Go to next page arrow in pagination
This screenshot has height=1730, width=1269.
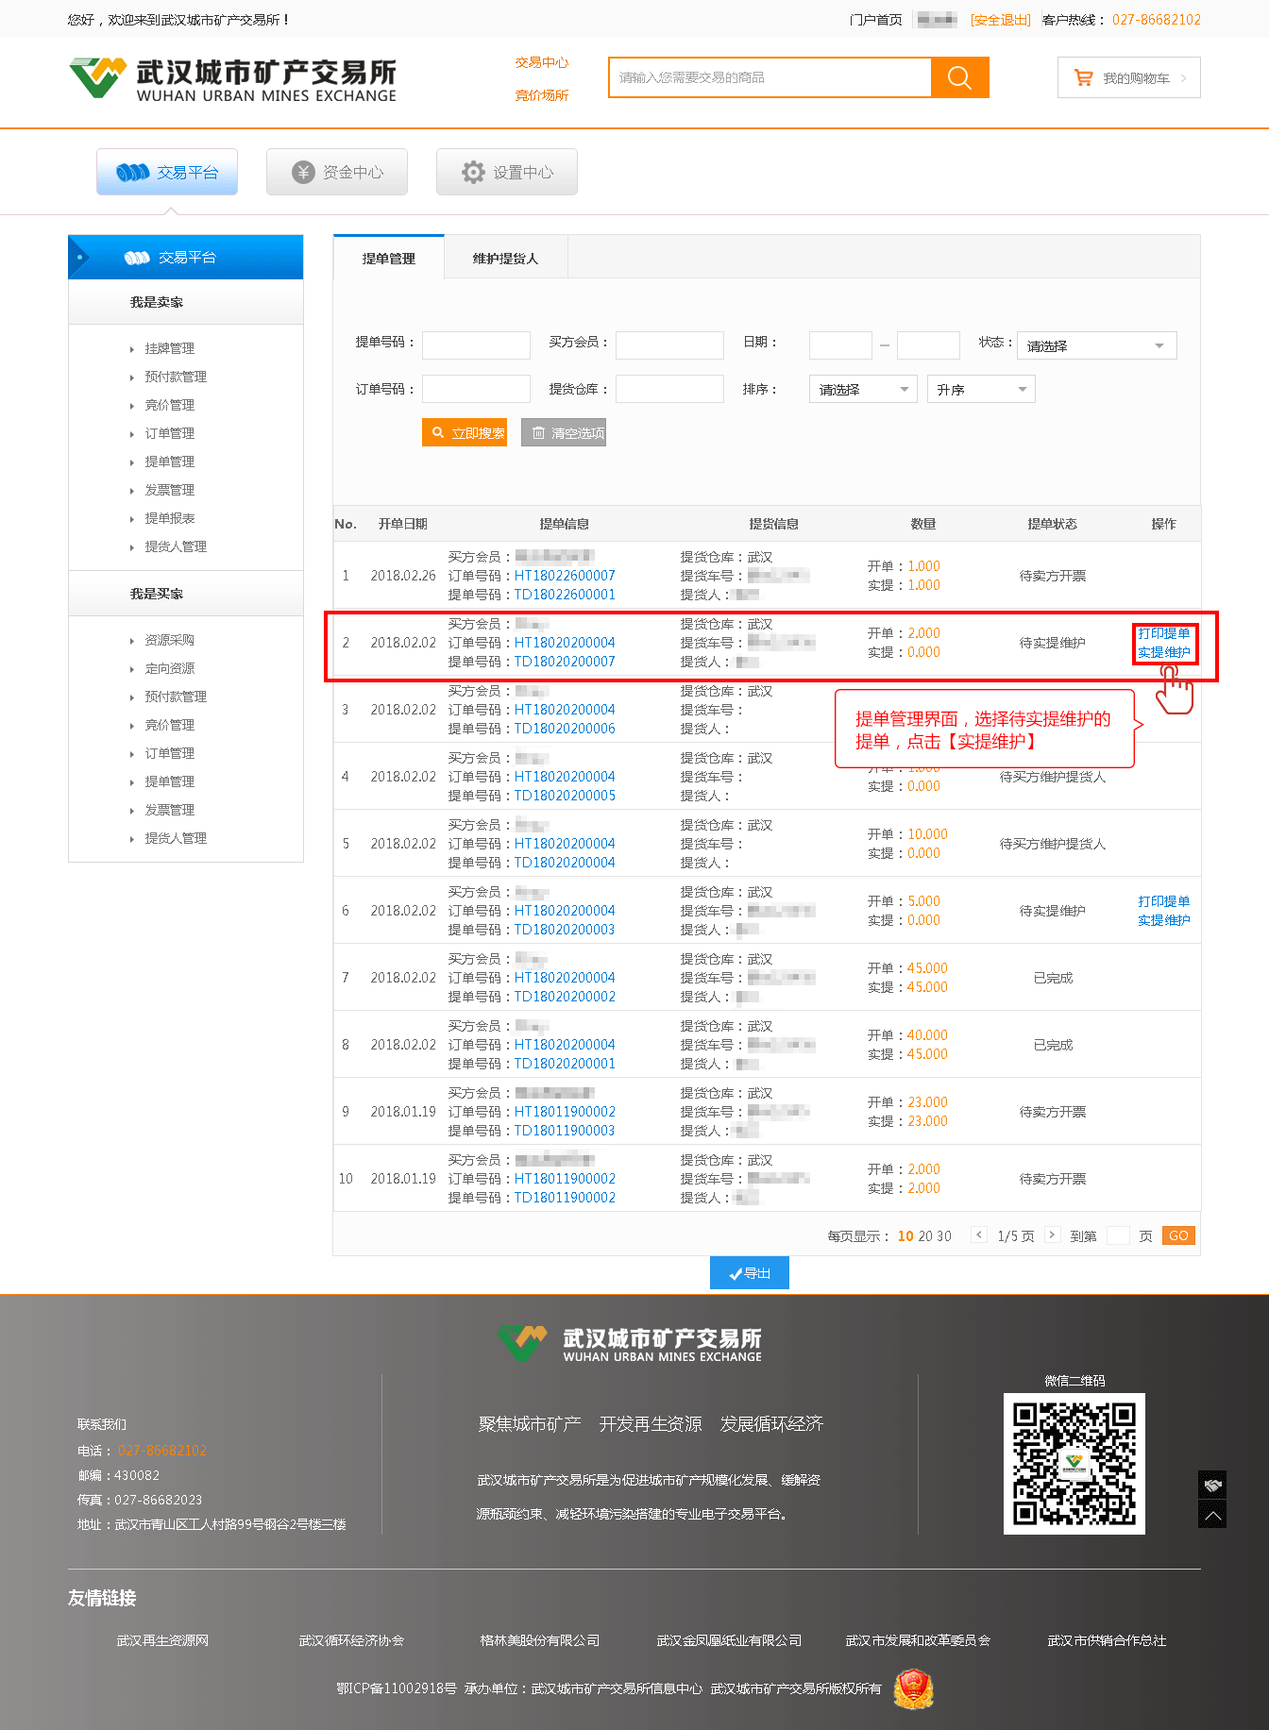1052,1235
